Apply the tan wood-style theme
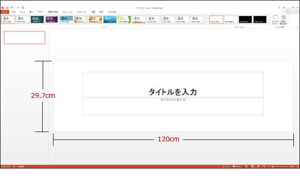Image resolution: width=300 pixels, height=176 pixels. click(95, 20)
